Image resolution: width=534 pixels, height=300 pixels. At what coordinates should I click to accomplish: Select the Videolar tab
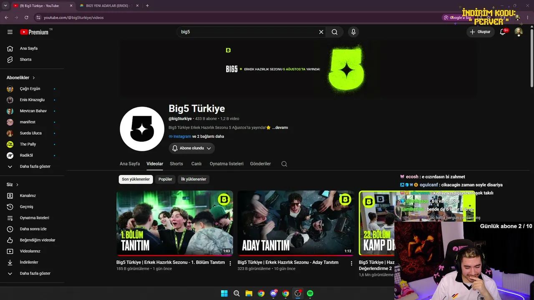pyautogui.click(x=155, y=164)
